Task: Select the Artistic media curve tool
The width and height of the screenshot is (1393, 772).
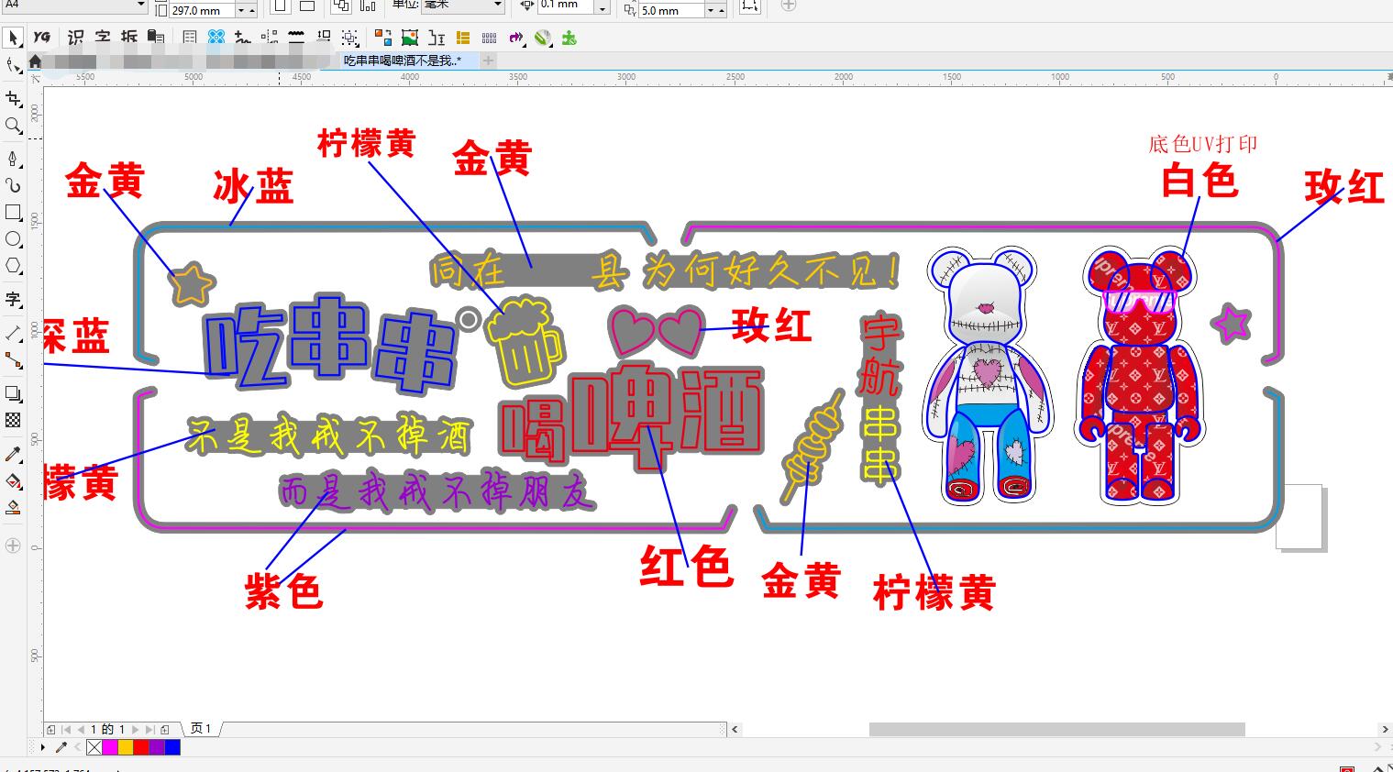Action: 13,184
